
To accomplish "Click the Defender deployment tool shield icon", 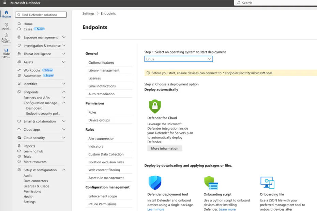I will click(155, 182).
